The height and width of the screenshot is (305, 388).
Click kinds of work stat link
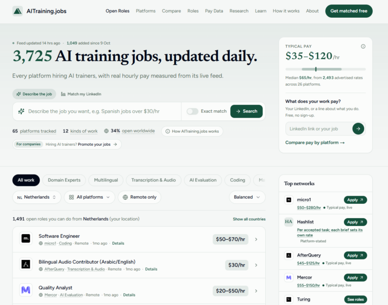click(x=84, y=131)
